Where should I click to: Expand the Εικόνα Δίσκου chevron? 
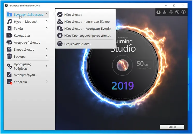tap(47, 49)
